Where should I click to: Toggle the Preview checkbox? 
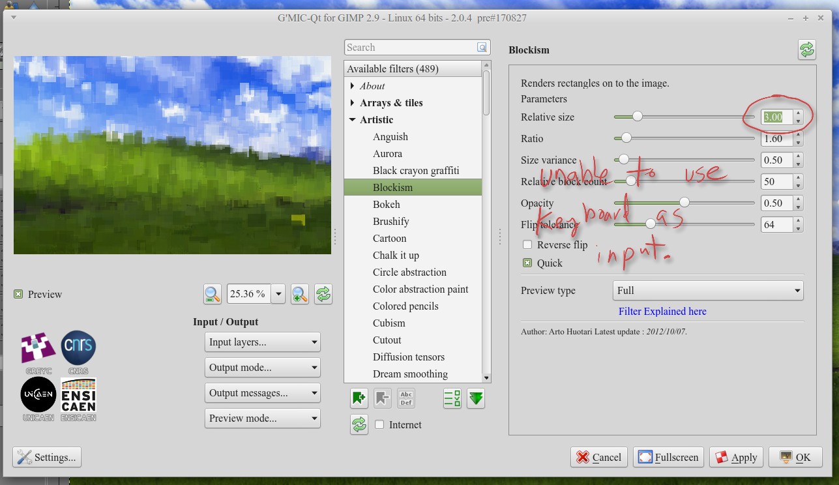click(x=18, y=295)
